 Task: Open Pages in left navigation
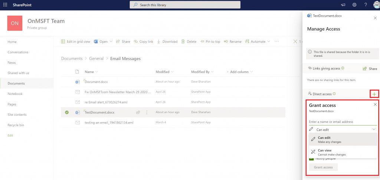coord(12,104)
